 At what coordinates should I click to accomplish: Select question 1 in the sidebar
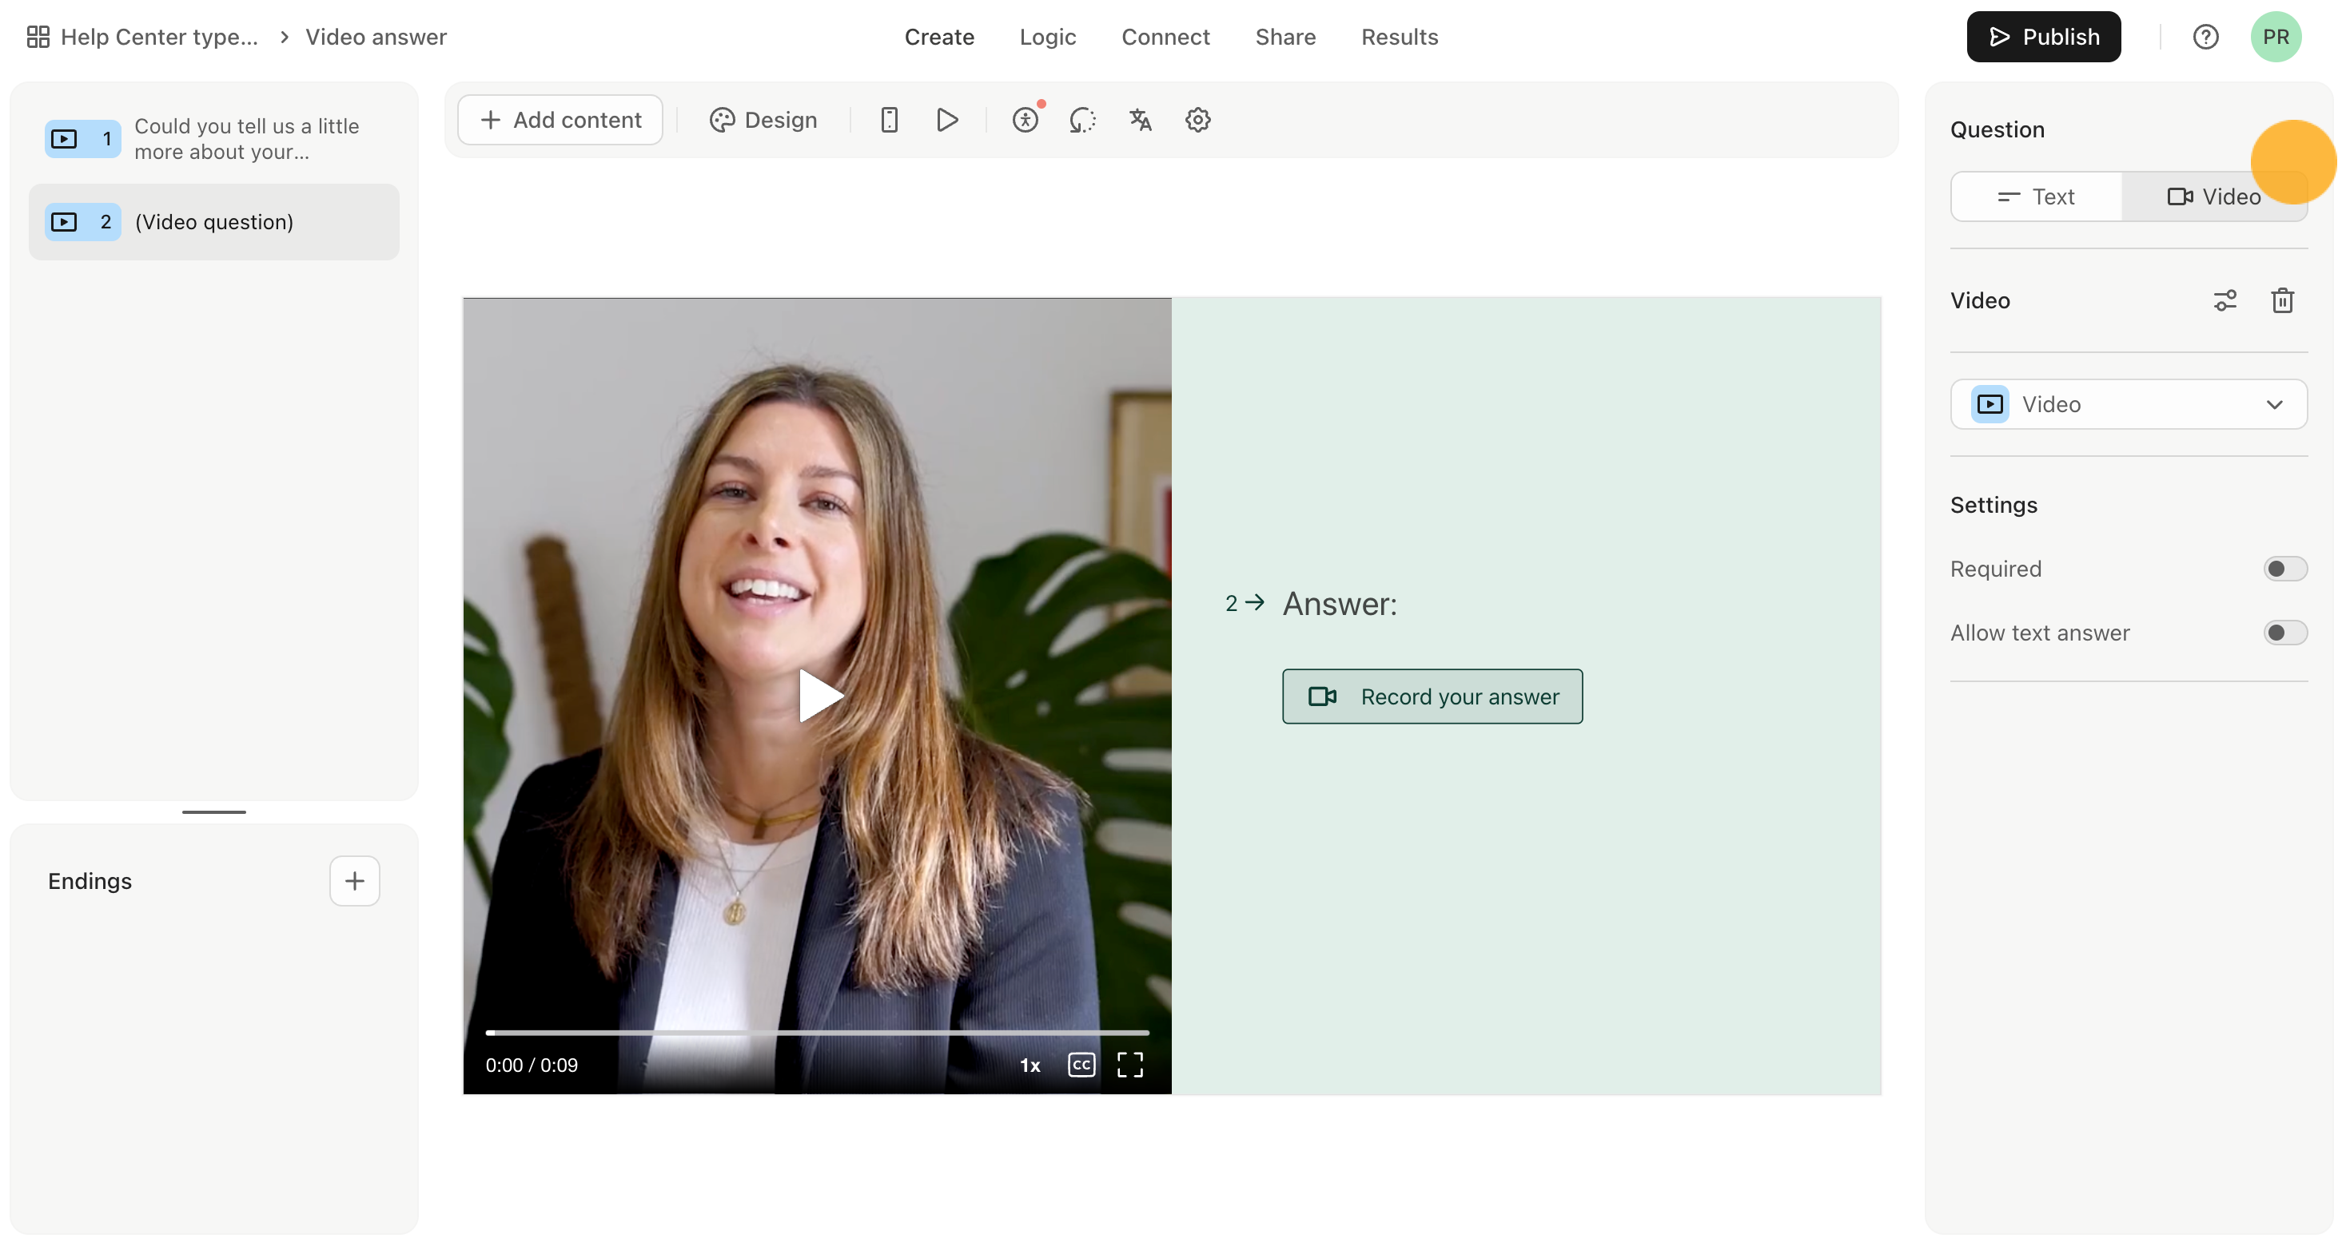point(213,138)
